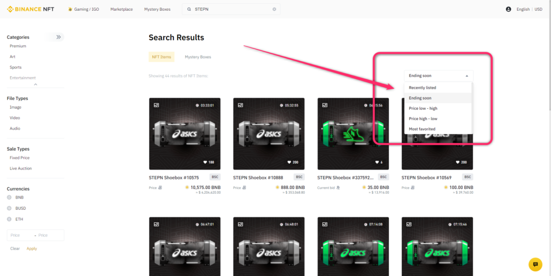The height and width of the screenshot is (276, 551).
Task: Open Marketplace menu item
Action: pos(122,10)
